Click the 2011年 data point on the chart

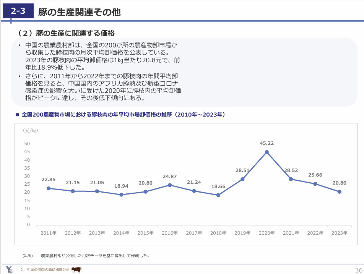pyautogui.click(x=49, y=188)
